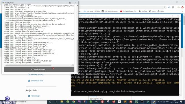The image size is (185, 104).
Task: Click the volume icon in the system tray
Action: point(161,102)
